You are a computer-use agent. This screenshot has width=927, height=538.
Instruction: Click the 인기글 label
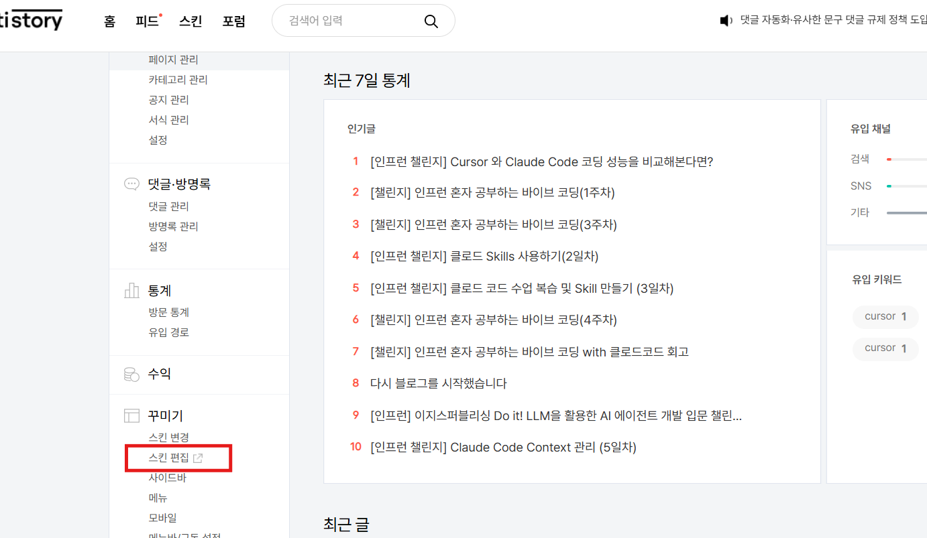pos(361,129)
